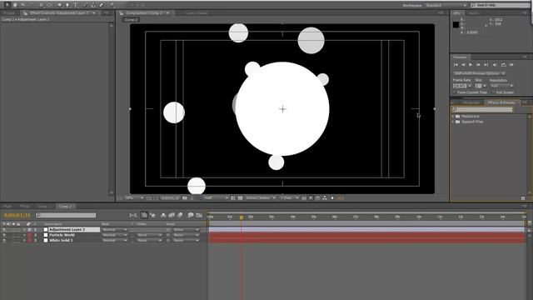
Task: Jump to first frame in Preview panel
Action: 456,65
